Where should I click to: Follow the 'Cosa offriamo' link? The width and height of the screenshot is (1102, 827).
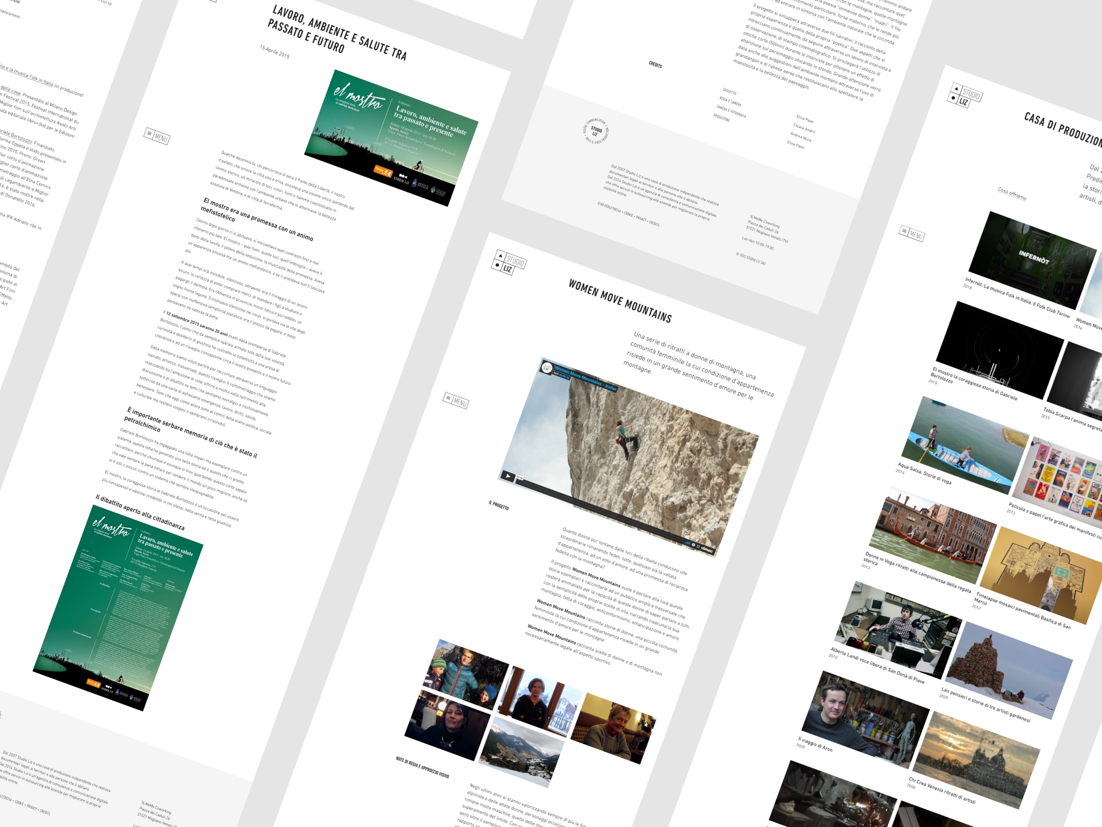(1012, 194)
